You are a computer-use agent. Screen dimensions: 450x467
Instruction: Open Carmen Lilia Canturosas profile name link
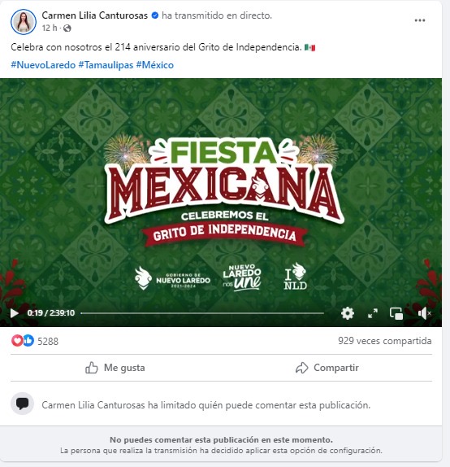tap(94, 15)
